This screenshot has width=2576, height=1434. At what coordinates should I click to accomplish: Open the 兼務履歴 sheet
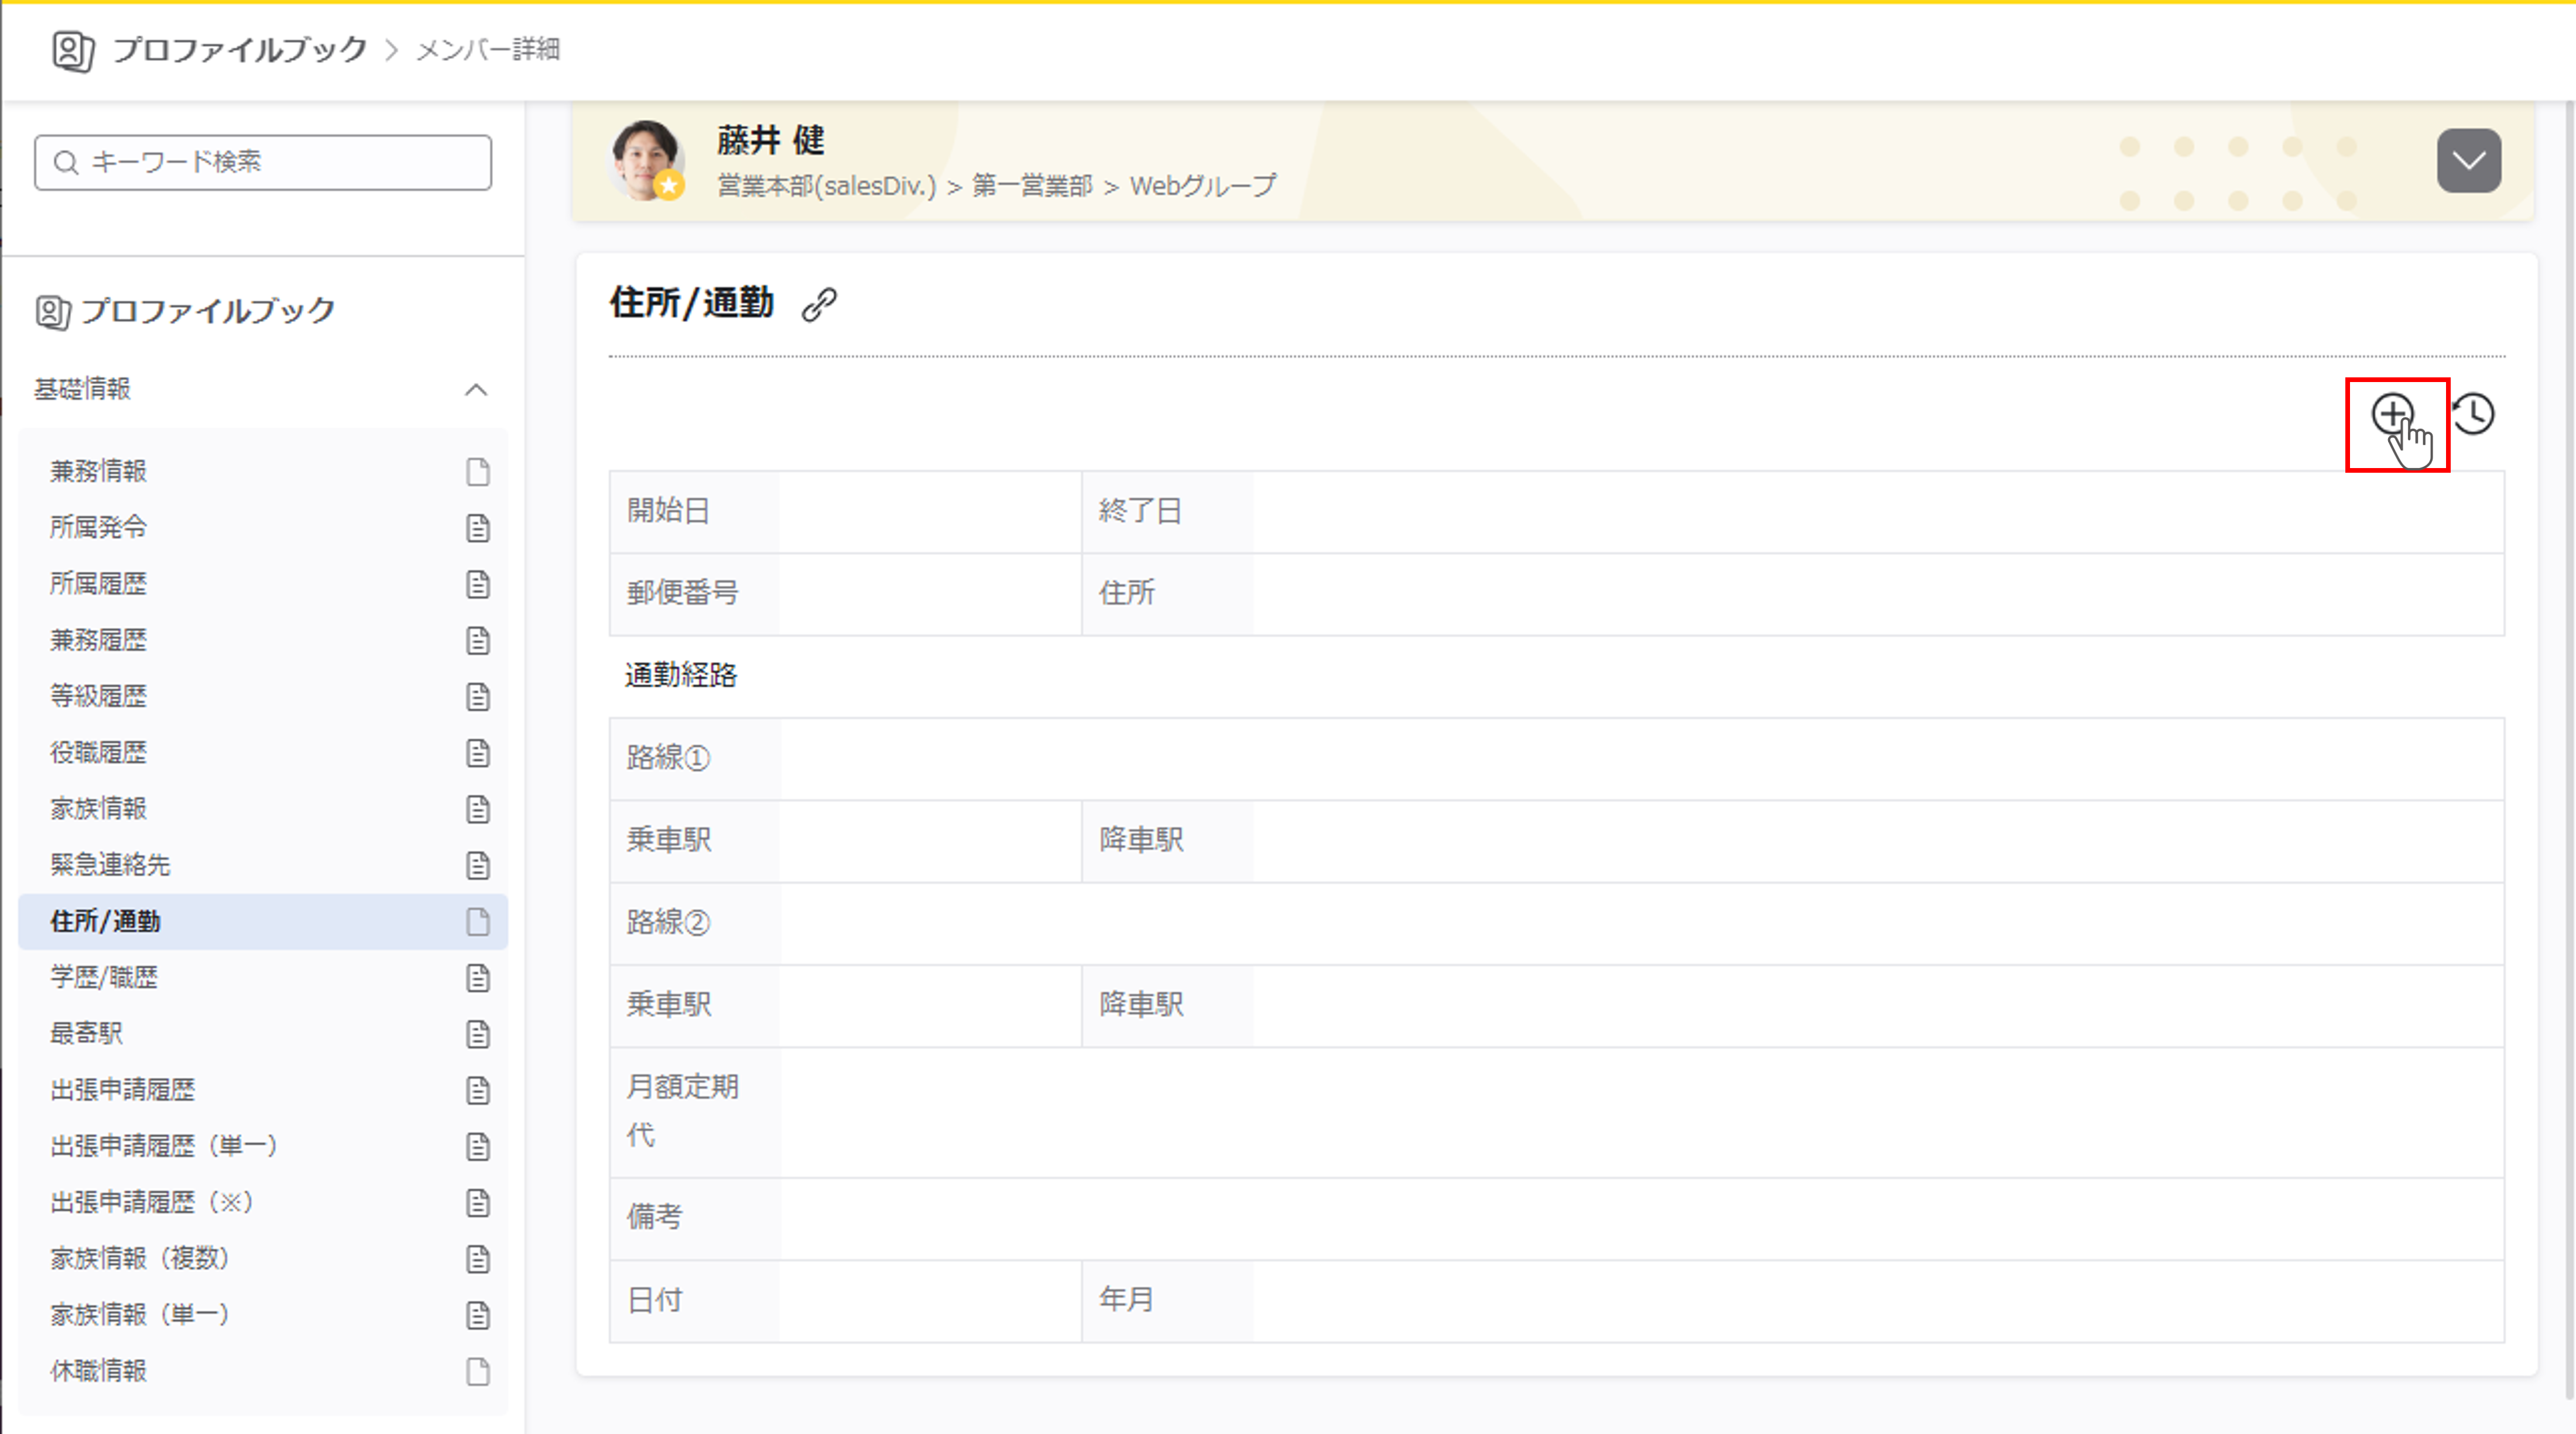[263, 641]
